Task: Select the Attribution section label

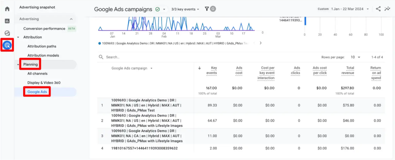Action: (x=32, y=37)
